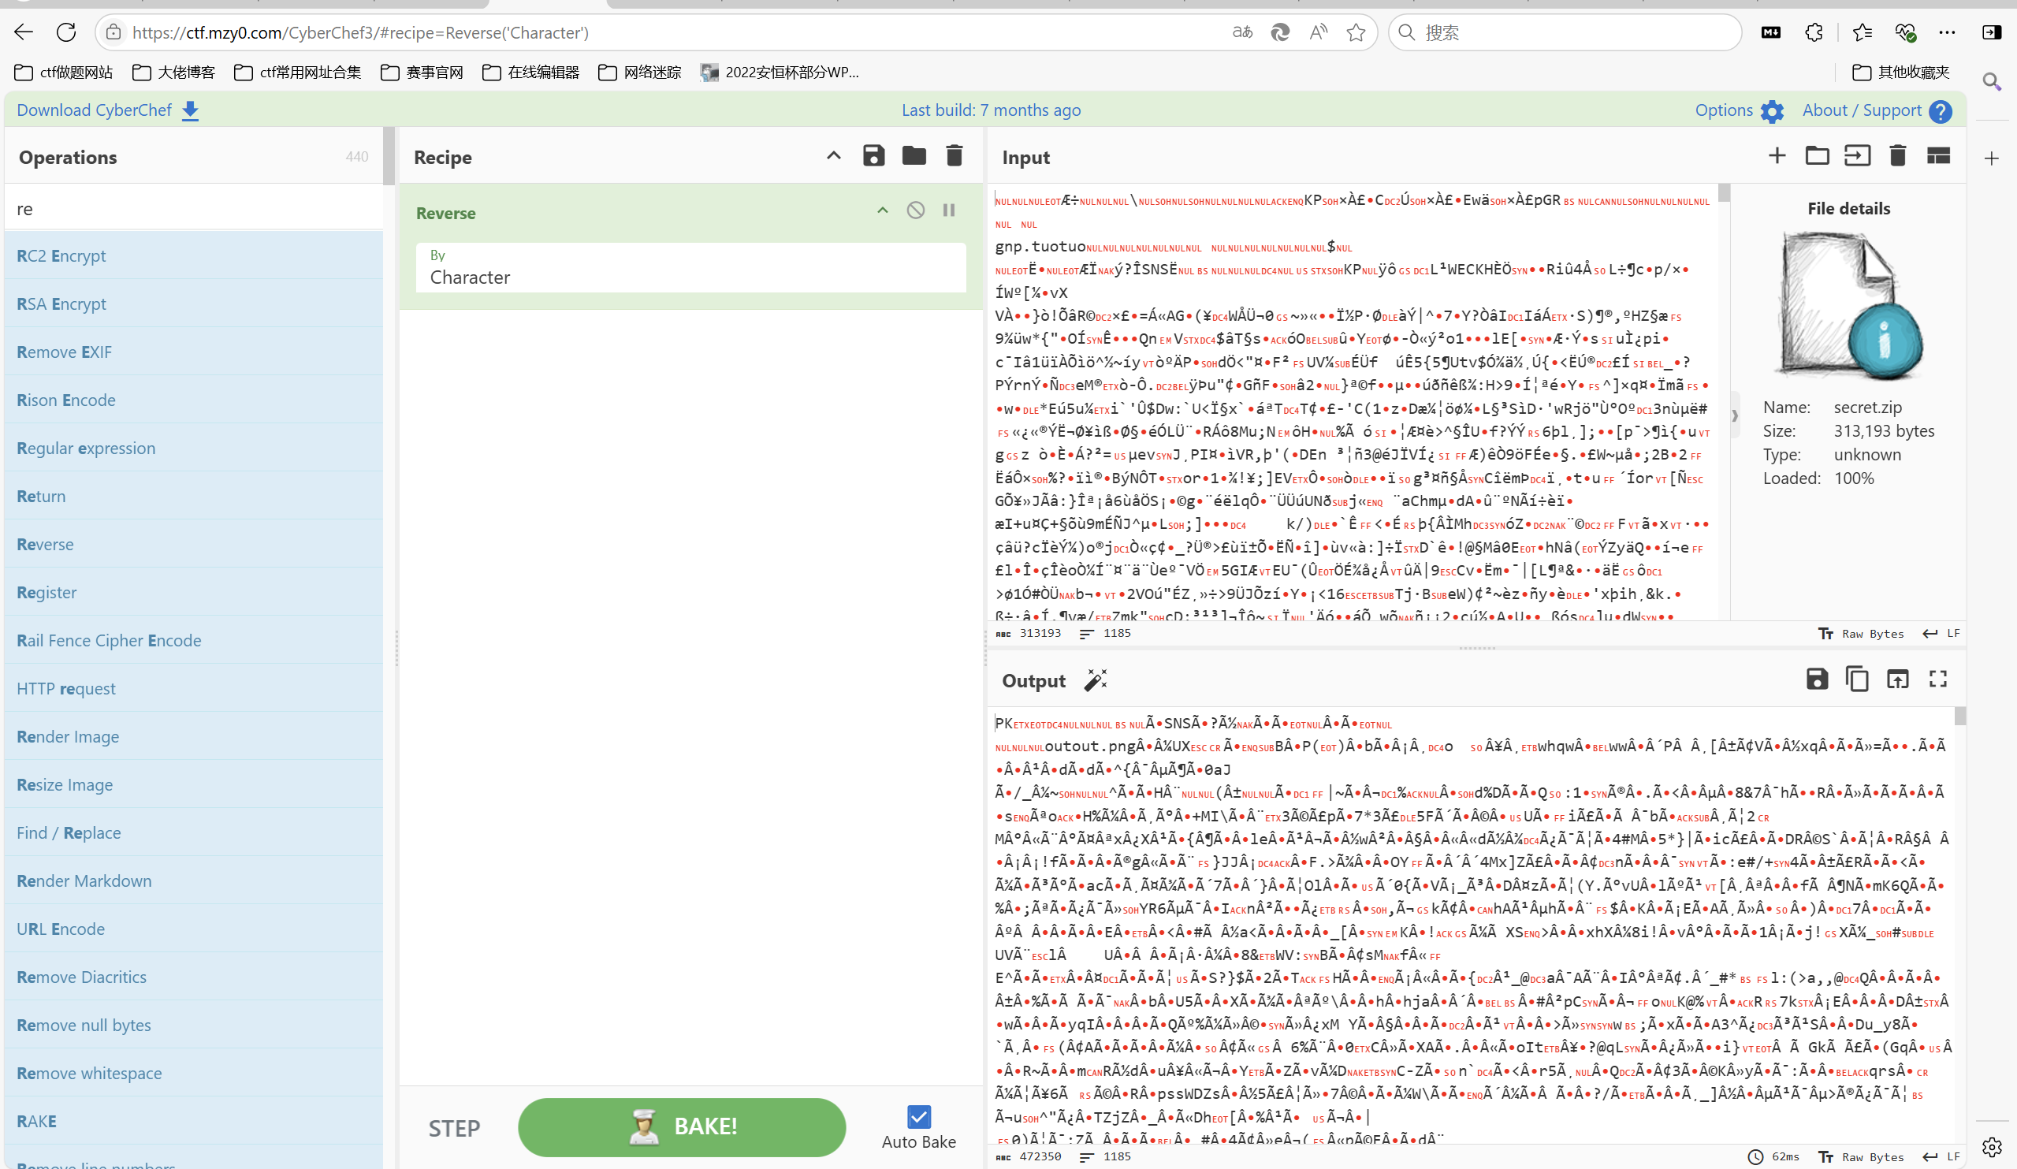Replace input with output icon
The height and width of the screenshot is (1169, 2017).
click(1898, 679)
